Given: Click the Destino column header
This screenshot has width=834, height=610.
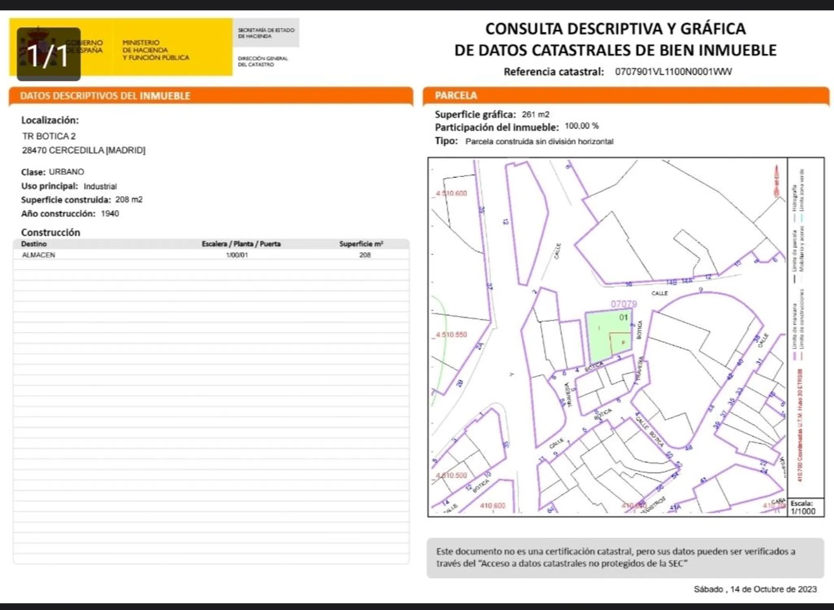Looking at the screenshot, I should [34, 244].
